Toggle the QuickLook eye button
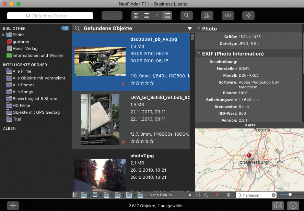The height and width of the screenshot is (211, 304). tap(227, 16)
